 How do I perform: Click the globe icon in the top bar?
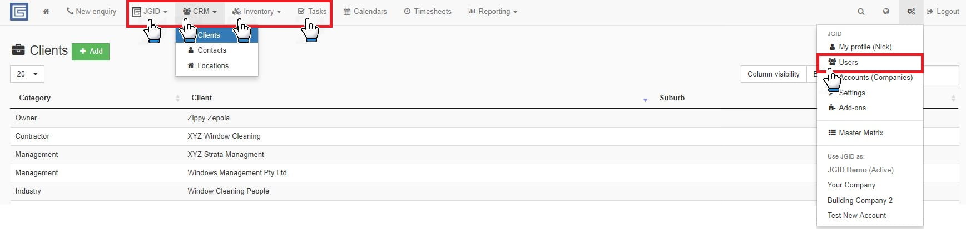pos(886,11)
